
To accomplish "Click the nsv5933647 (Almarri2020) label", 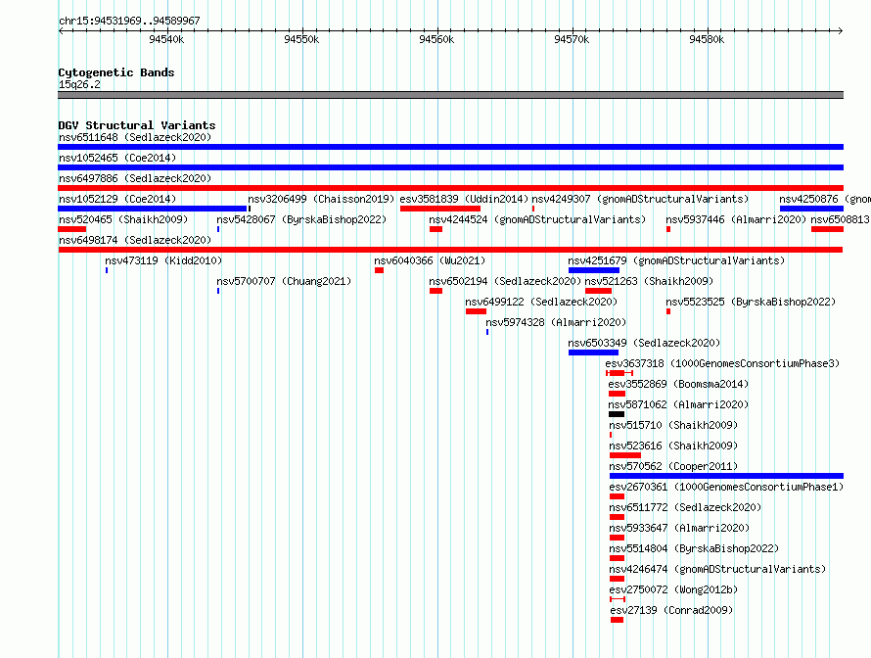I will coord(679,528).
